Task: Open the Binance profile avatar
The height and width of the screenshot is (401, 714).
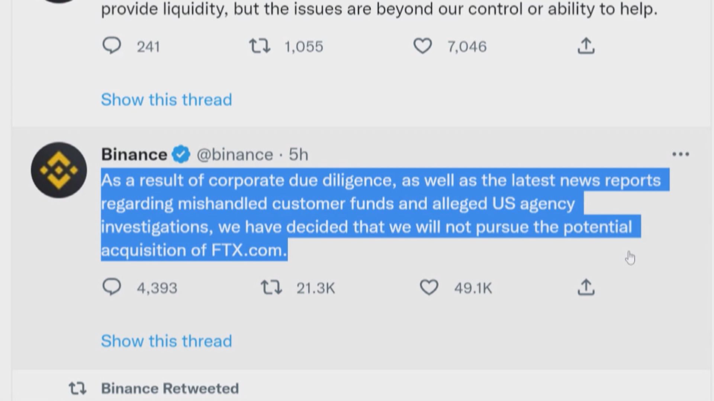Action: click(59, 170)
